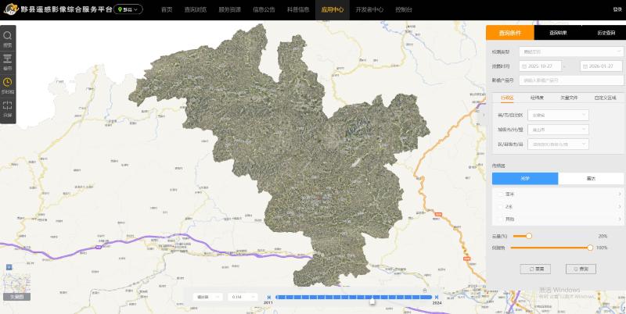
Task: Check the first sensor checkbox under 光学
Action: click(501, 194)
